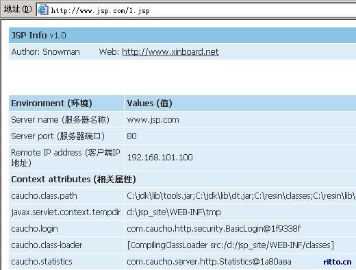Open the http://www.xinboard.net link
The height and width of the screenshot is (270, 356).
click(x=170, y=52)
